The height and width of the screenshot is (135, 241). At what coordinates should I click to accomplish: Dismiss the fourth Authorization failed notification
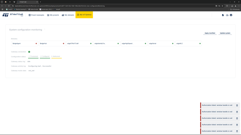pyautogui.click(x=237, y=125)
